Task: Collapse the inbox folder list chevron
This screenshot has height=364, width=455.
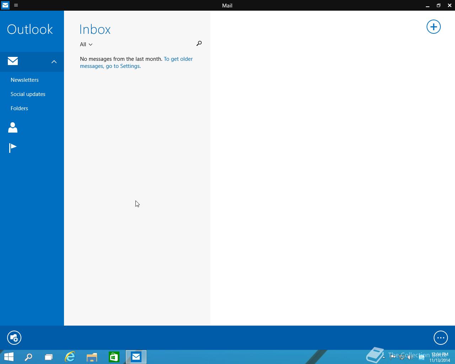Action: tap(54, 61)
